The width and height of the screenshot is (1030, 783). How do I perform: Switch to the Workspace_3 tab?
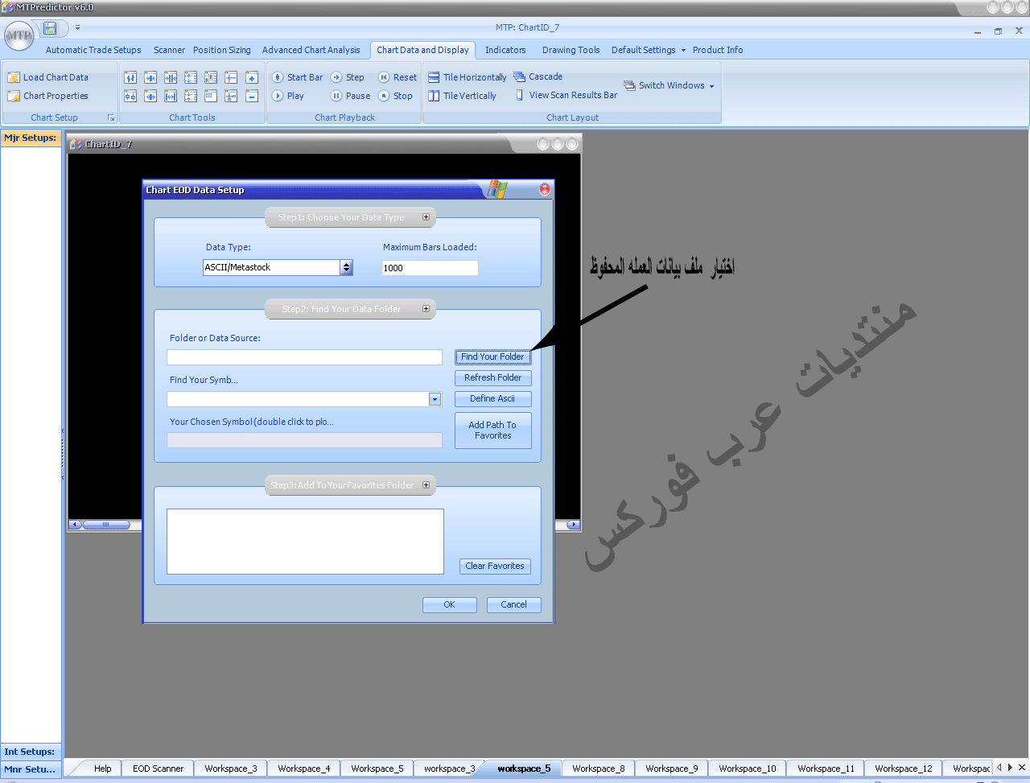tap(230, 769)
